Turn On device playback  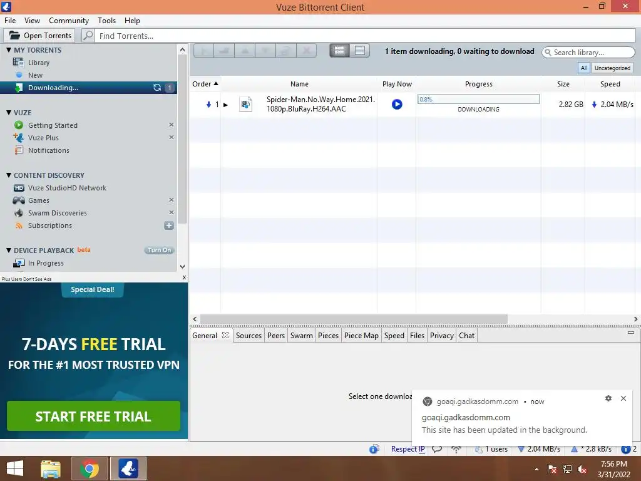pyautogui.click(x=160, y=251)
